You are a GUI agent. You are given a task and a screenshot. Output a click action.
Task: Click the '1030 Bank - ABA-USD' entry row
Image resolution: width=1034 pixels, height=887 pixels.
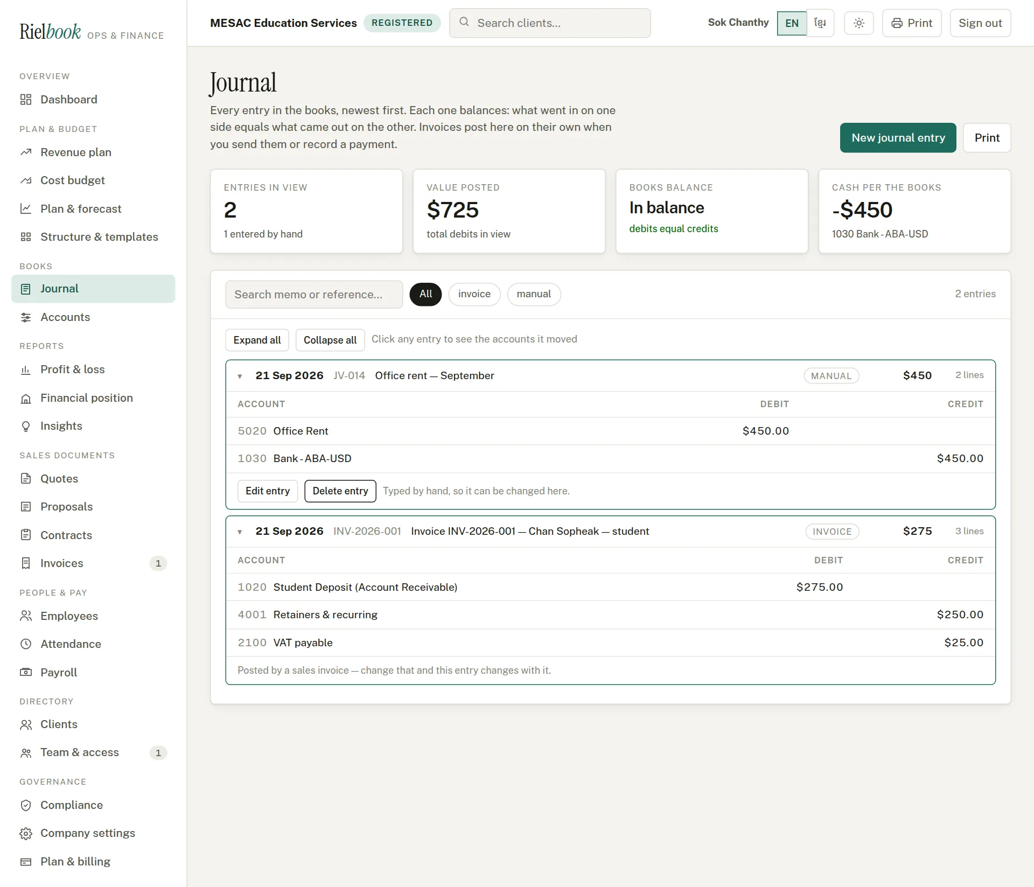pyautogui.click(x=610, y=459)
